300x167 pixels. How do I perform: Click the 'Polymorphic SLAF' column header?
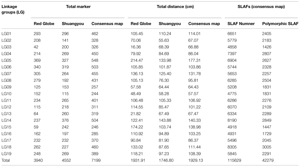click(280, 24)
